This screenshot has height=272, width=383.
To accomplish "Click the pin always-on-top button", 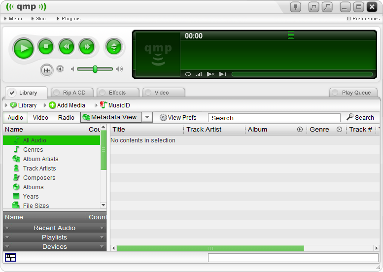I will pyautogui.click(x=296, y=7).
